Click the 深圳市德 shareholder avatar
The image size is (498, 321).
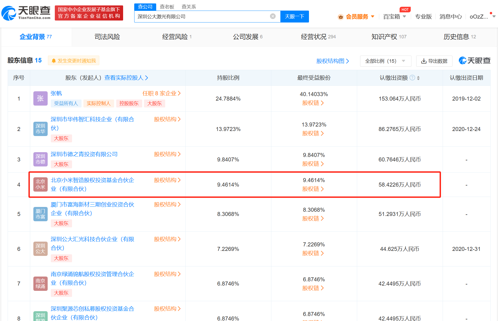point(40,159)
